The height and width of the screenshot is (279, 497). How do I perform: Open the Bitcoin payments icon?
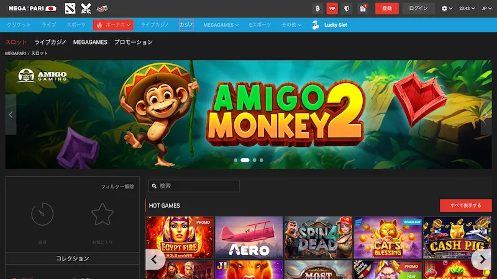click(317, 9)
